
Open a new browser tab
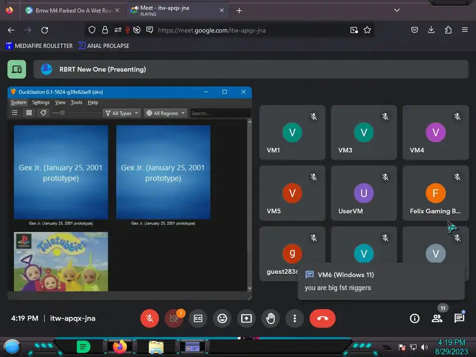(x=239, y=11)
